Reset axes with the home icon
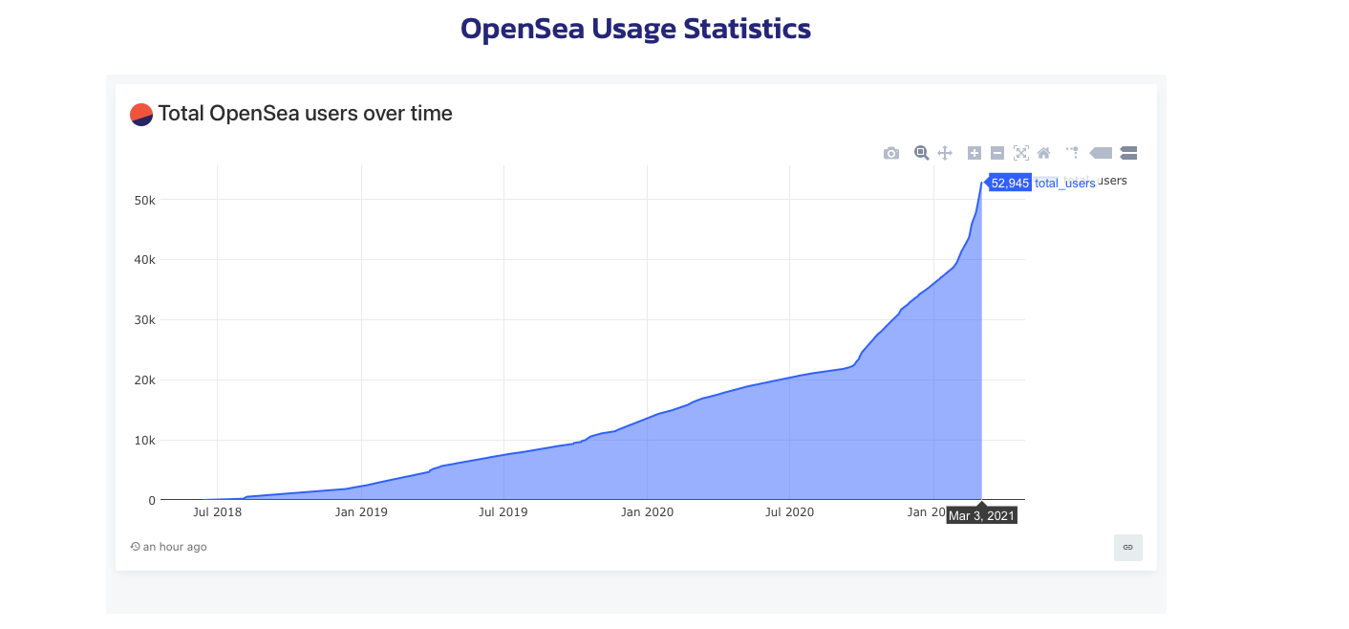The image size is (1349, 629). 1043,153
